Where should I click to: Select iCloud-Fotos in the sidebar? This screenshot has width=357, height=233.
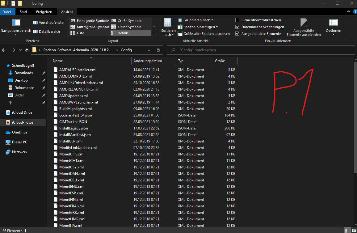coord(23,122)
